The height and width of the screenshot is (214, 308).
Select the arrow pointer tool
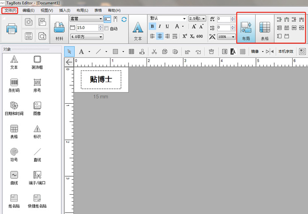(x=70, y=51)
